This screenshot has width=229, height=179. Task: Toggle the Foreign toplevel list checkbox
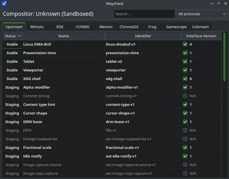click(x=185, y=139)
